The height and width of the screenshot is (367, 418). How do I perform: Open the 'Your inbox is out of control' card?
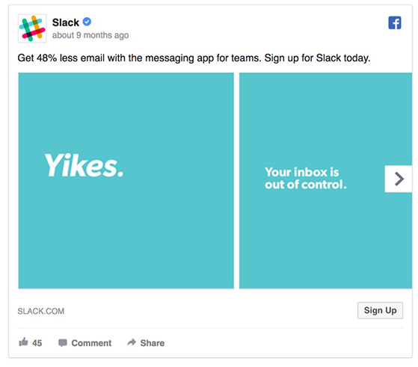(x=325, y=180)
